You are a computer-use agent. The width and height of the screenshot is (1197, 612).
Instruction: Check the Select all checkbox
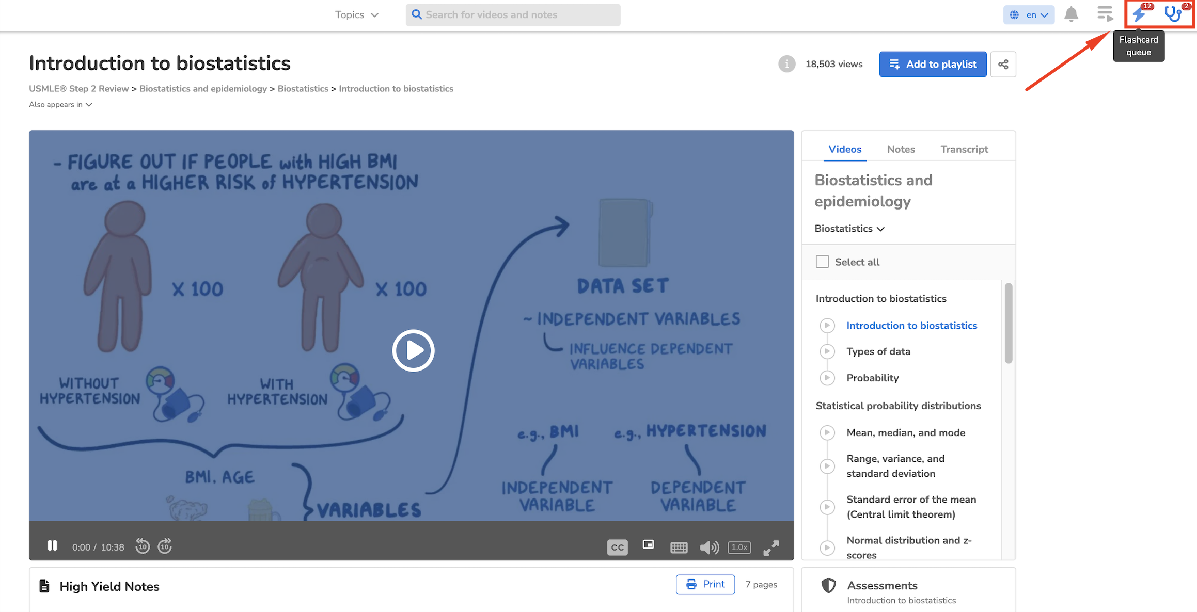coord(822,262)
